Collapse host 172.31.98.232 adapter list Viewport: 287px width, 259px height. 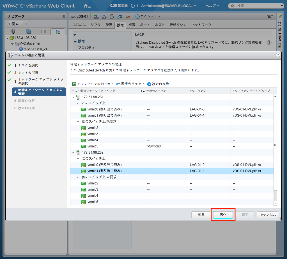coord(74,152)
